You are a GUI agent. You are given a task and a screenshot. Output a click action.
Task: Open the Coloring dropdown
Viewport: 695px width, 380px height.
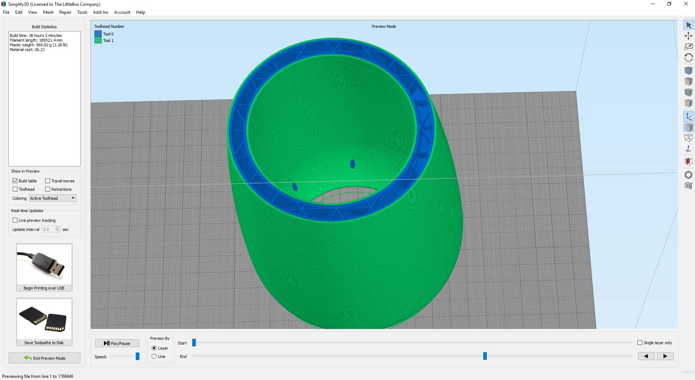click(52, 198)
